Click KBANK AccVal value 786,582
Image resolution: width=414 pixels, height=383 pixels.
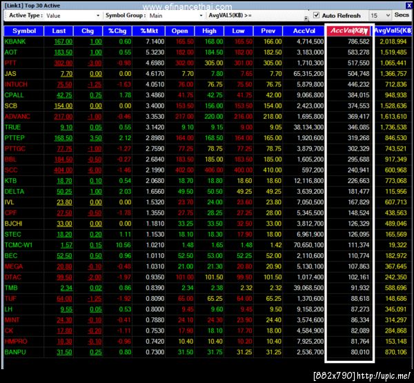(x=358, y=41)
